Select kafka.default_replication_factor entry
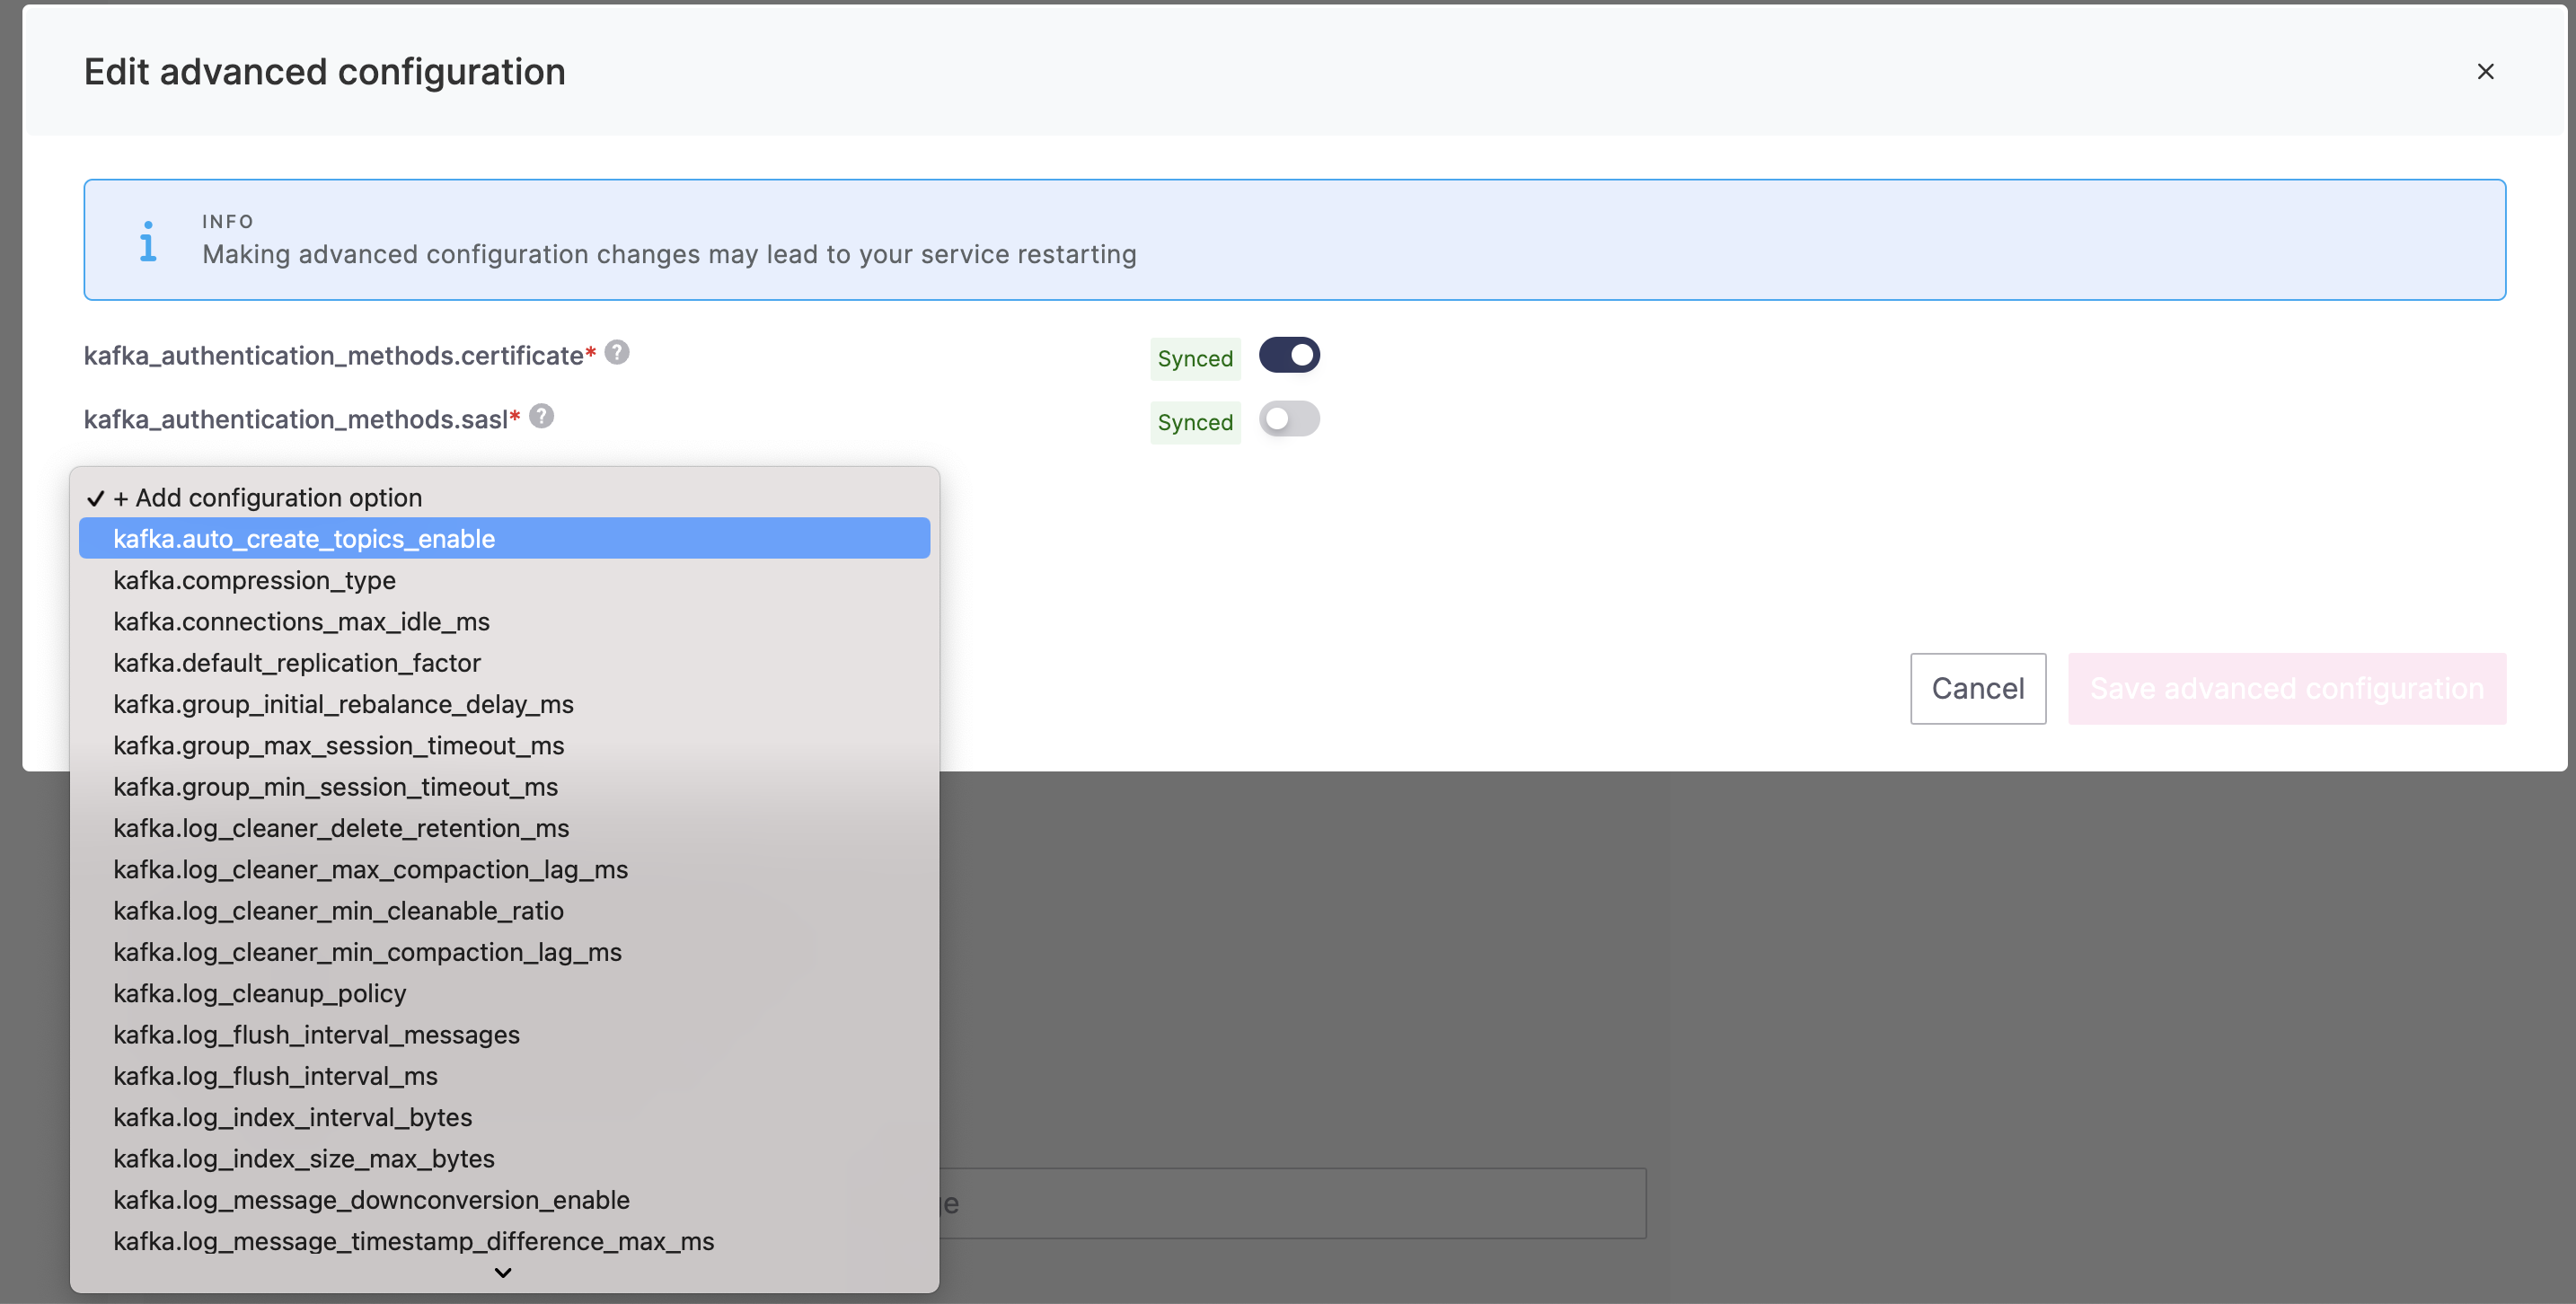 [297, 663]
